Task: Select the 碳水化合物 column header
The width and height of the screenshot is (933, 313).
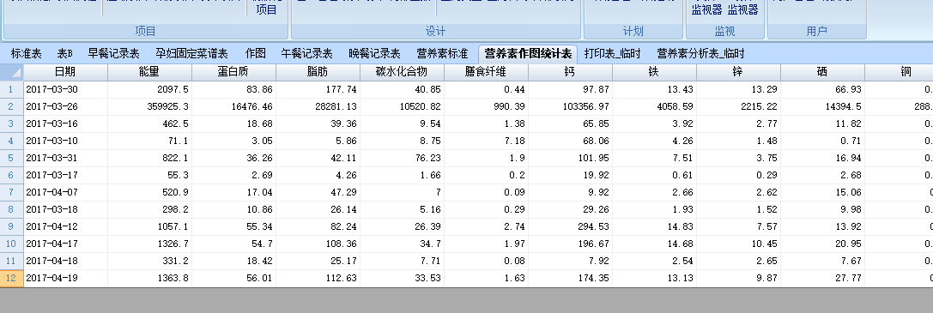Action: tap(402, 72)
